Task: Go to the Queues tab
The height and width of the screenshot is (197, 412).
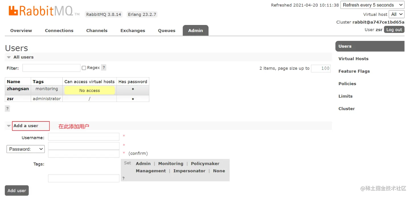Action: click(167, 31)
